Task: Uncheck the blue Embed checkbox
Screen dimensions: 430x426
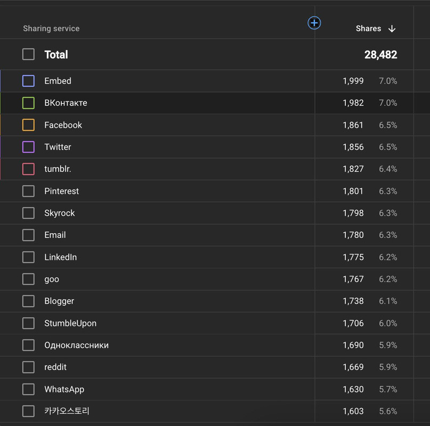Action: pyautogui.click(x=28, y=81)
